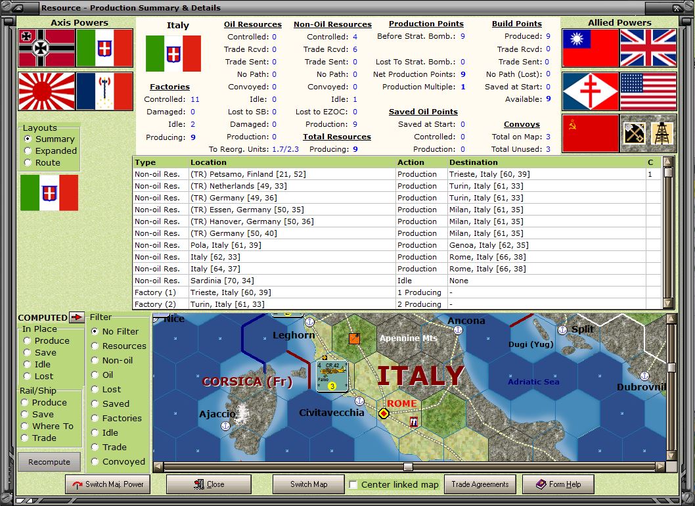Click the anchor port icon at Split
Viewport: 695px width, 506px height.
[562, 330]
